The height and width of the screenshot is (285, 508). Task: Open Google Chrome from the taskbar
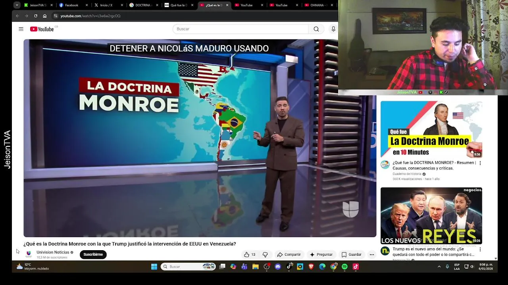pyautogui.click(x=333, y=267)
